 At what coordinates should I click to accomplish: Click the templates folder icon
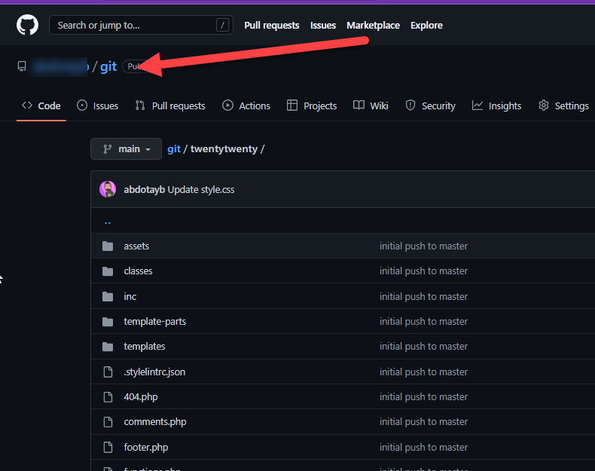[108, 347]
